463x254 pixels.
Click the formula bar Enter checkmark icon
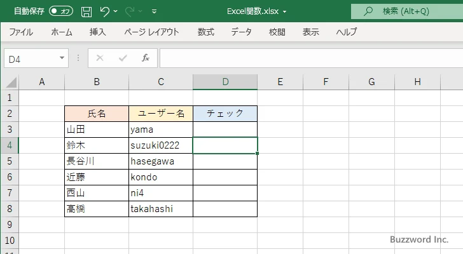(123, 58)
